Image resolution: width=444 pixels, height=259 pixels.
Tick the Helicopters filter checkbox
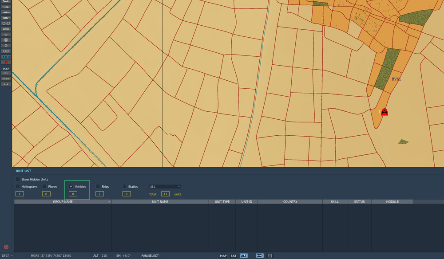coord(18,187)
